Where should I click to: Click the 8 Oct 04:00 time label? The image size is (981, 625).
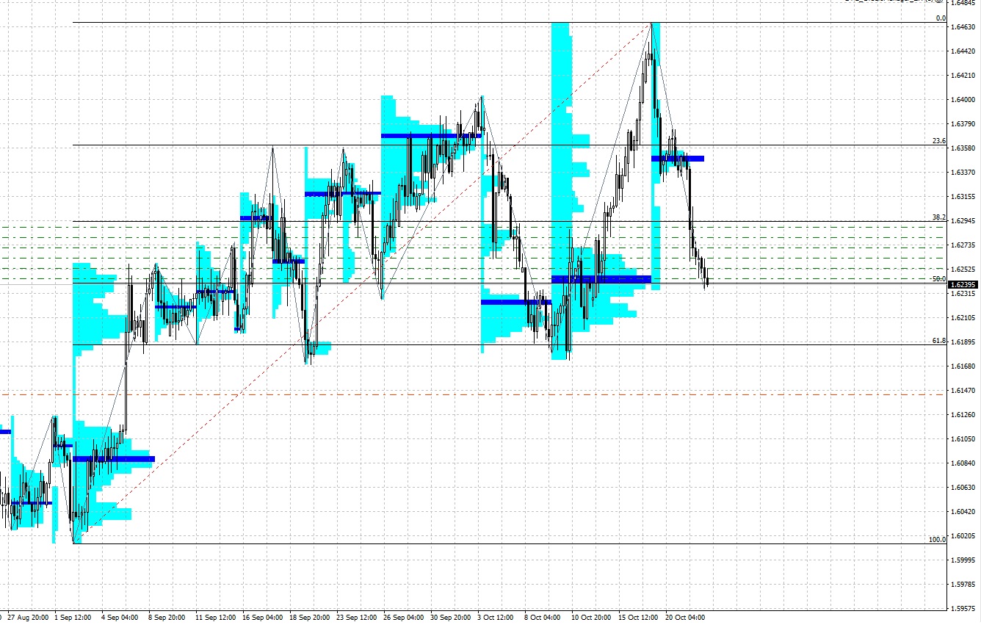click(x=543, y=618)
